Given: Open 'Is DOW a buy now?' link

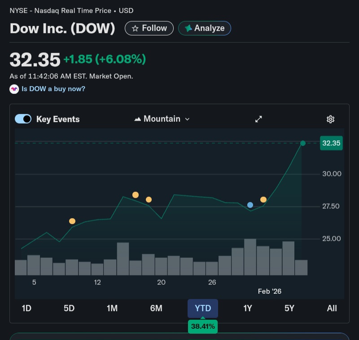Looking at the screenshot, I should point(53,89).
